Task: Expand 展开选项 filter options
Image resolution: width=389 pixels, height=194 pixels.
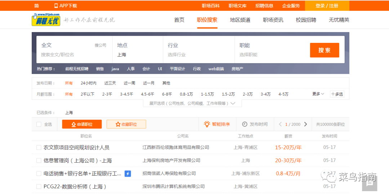Action: click(x=192, y=103)
